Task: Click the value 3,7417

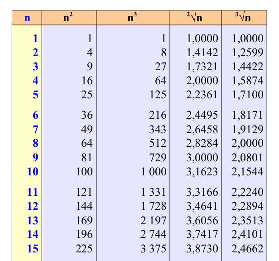Action: [x=202, y=234]
